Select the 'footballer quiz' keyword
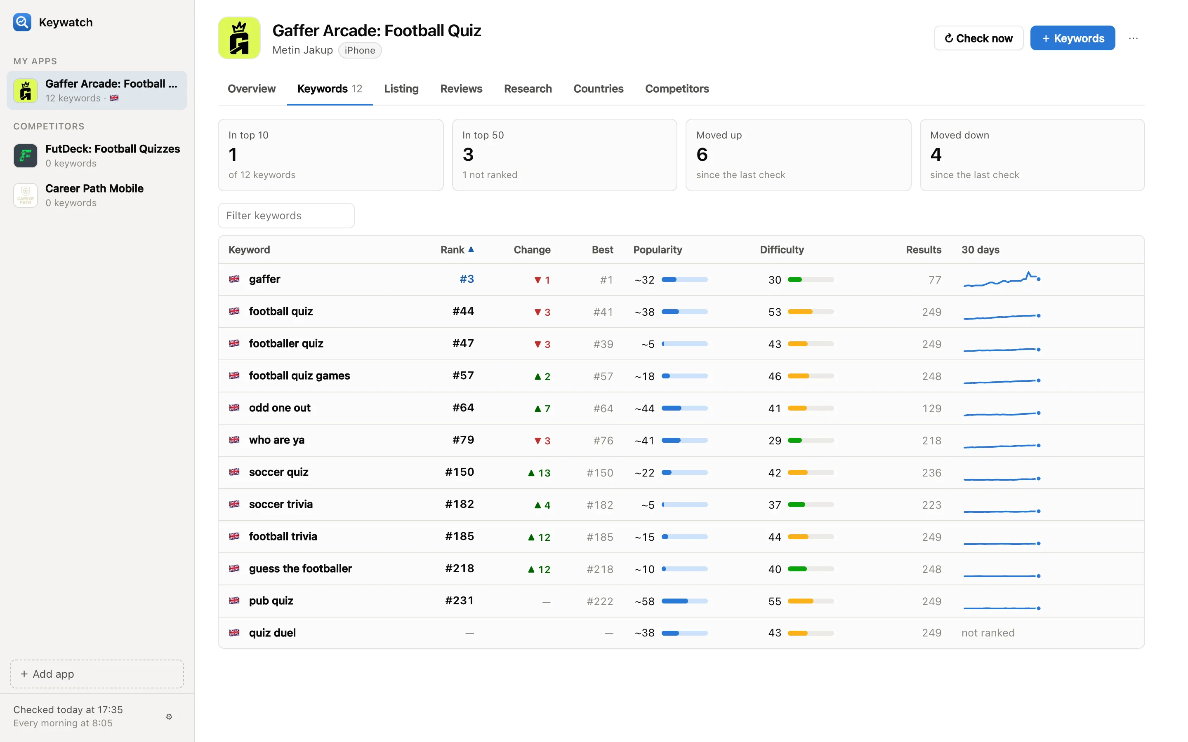1188x742 pixels. tap(286, 343)
